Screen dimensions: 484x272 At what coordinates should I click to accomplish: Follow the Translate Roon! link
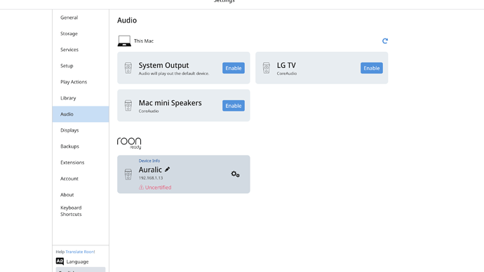(x=80, y=252)
